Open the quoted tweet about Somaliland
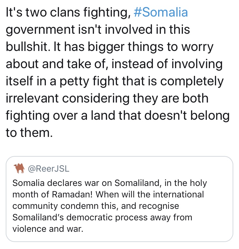239x249 pixels. (119, 199)
